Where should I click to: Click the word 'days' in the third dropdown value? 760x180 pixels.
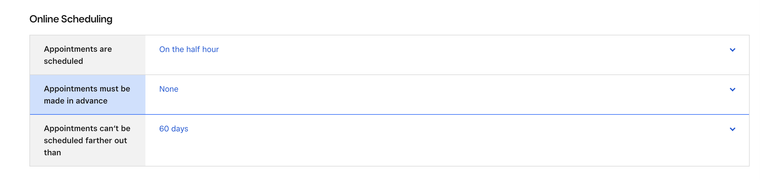(x=180, y=129)
